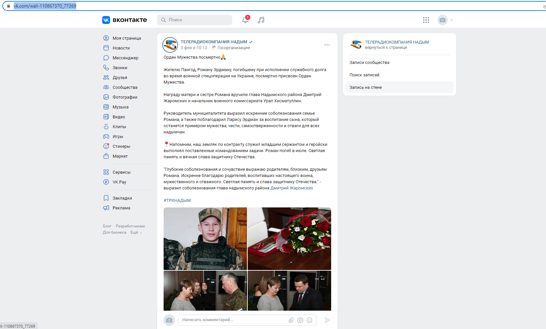The width and height of the screenshot is (546, 329).
Task: Open the post date "3 фев в 10:13"
Action: (194, 48)
